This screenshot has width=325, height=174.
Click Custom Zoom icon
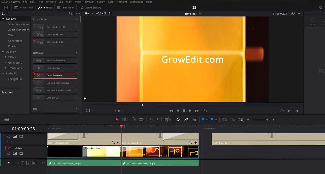pos(241,120)
